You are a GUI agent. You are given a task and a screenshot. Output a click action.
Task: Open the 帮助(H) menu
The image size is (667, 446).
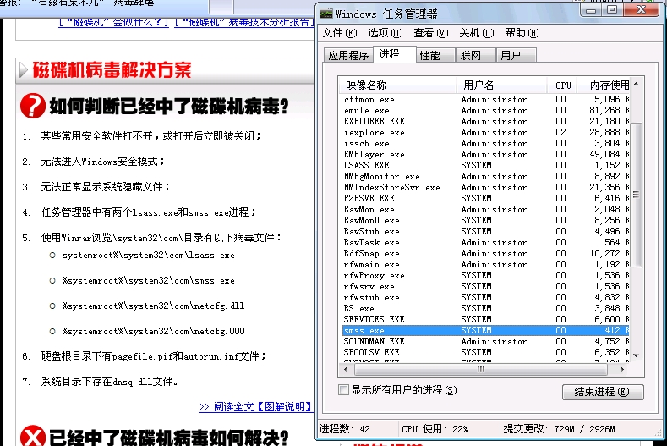[522, 33]
